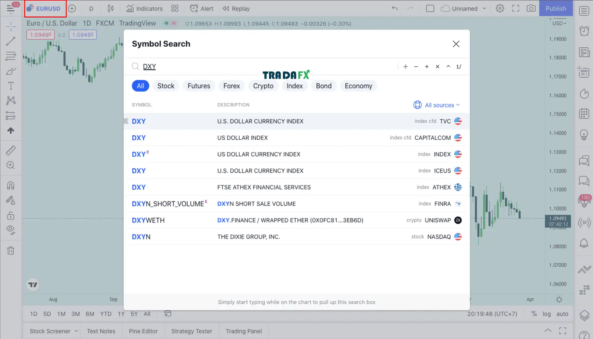
Task: Open the Unnamed layout dropdown
Action: pyautogui.click(x=484, y=9)
